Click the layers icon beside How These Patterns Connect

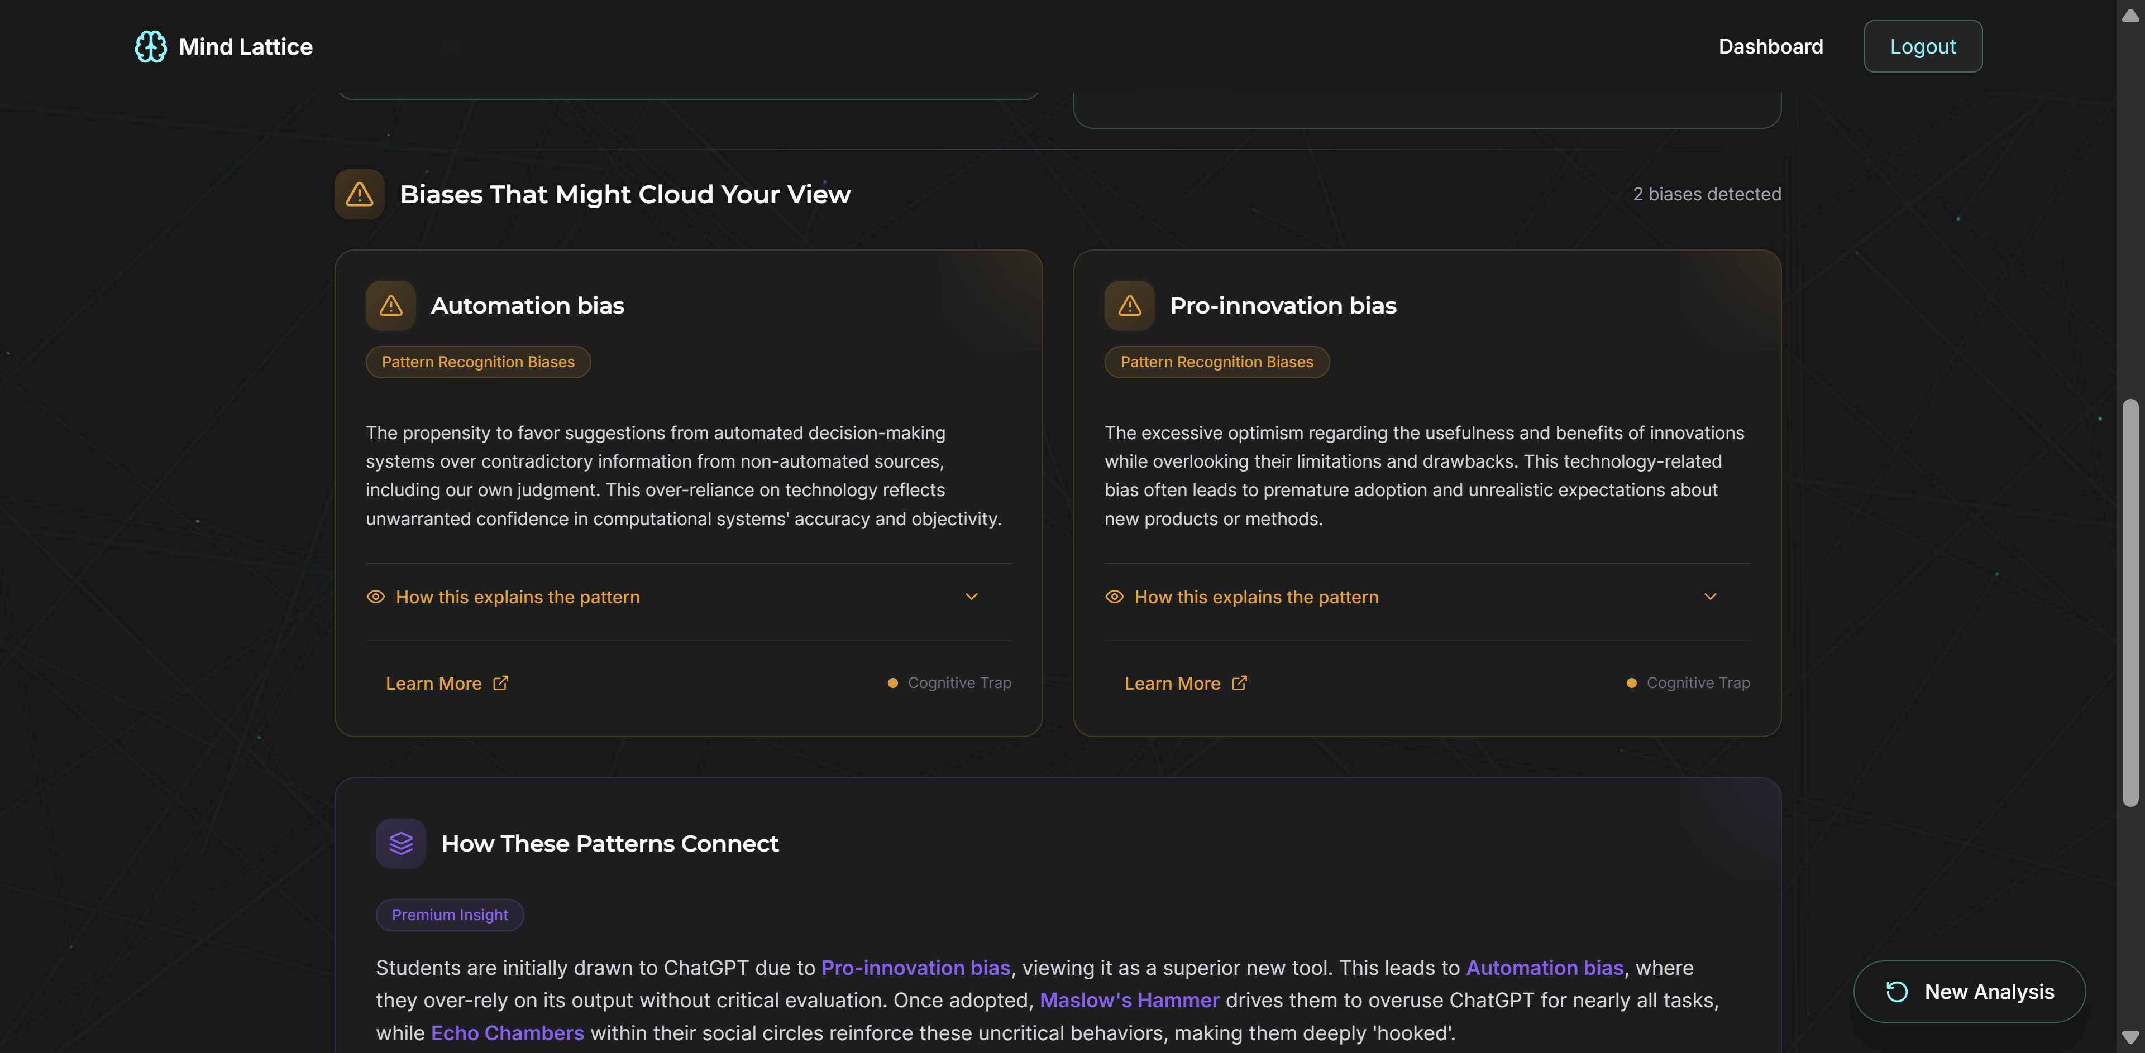click(x=400, y=843)
